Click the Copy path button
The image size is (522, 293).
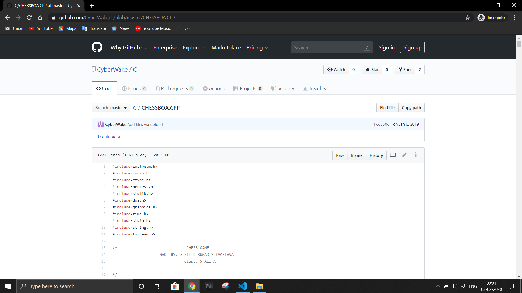[x=411, y=108]
